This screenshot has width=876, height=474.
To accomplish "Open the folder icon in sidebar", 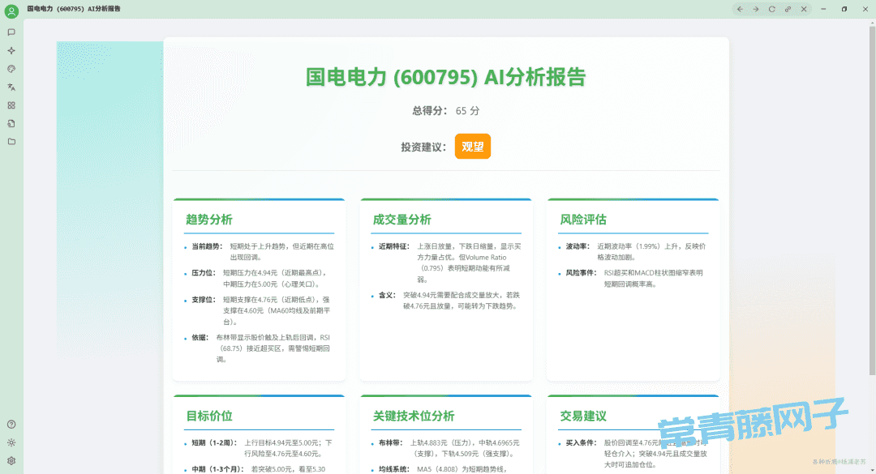I will tap(11, 142).
